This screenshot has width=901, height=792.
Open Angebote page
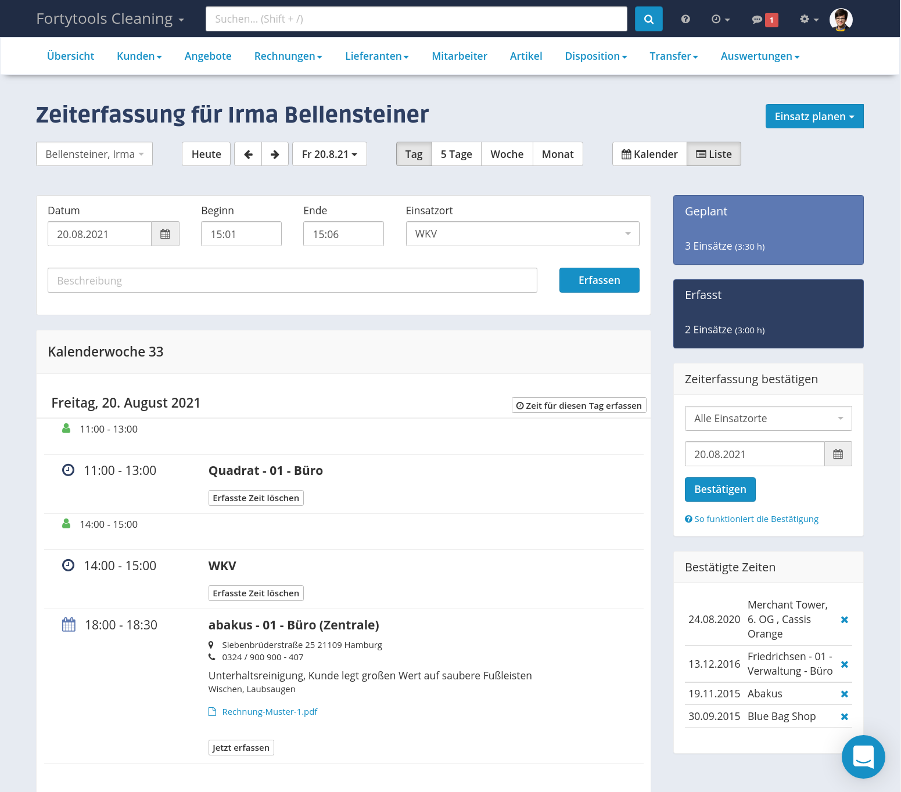(208, 56)
